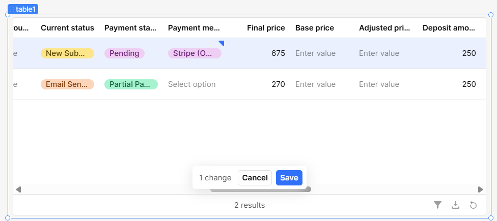Cancel the pending table change

pos(255,178)
